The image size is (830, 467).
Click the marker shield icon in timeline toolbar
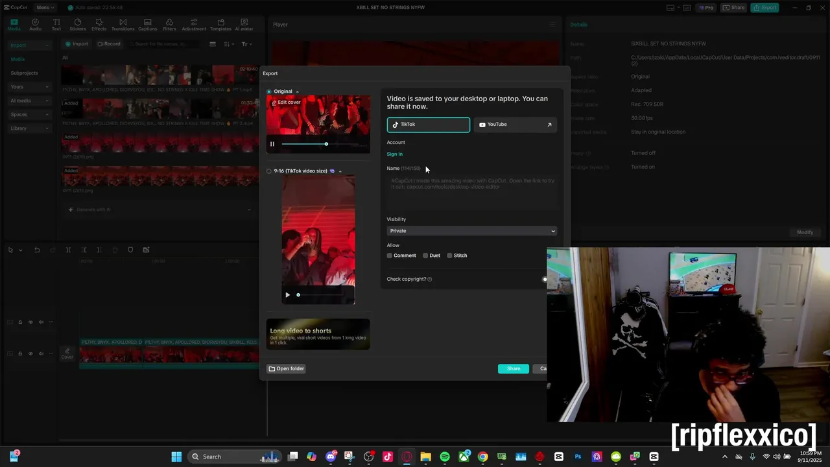coord(130,250)
